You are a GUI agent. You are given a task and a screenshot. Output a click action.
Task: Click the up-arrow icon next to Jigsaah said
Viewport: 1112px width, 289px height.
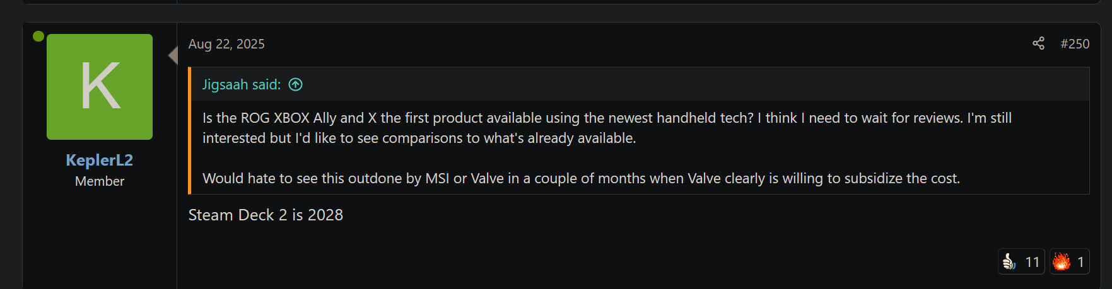coord(295,84)
